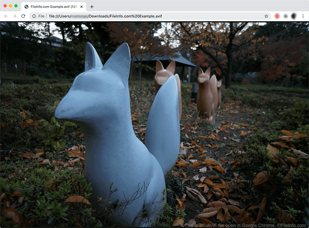Click the red extension icon in toolbar
The width and height of the screenshot is (309, 228).
pos(277,16)
